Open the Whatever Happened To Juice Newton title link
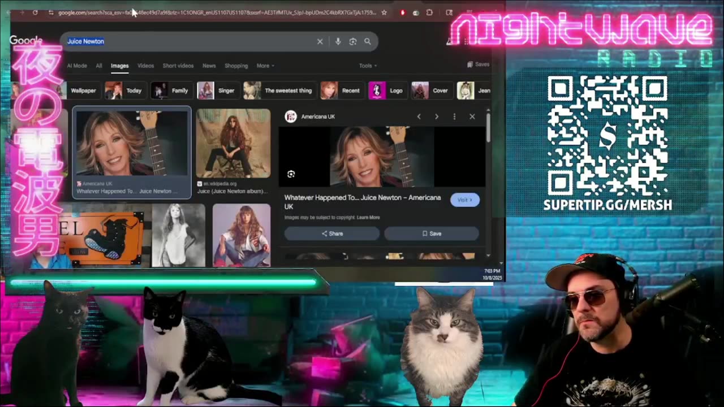Screen dimensions: 724x407 click(363, 202)
